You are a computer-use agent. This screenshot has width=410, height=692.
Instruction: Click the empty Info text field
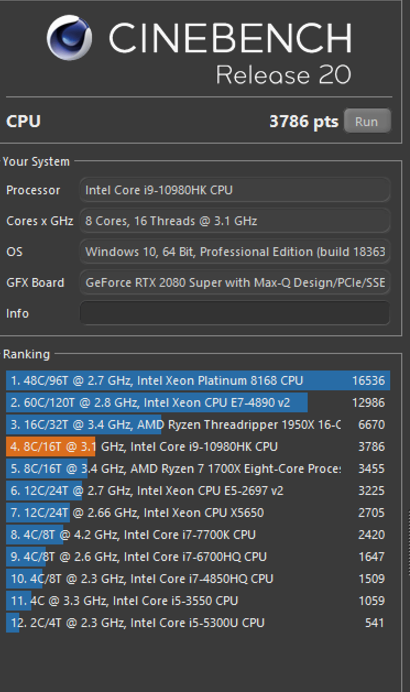point(235,314)
